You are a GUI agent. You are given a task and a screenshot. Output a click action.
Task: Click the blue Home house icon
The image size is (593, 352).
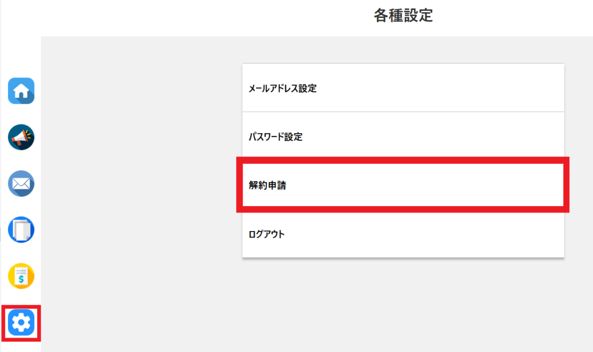pyautogui.click(x=21, y=91)
